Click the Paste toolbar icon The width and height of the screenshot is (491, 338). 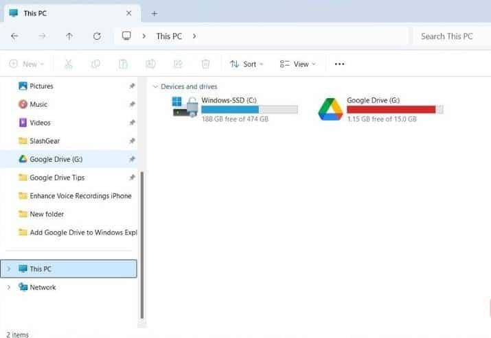pos(123,64)
